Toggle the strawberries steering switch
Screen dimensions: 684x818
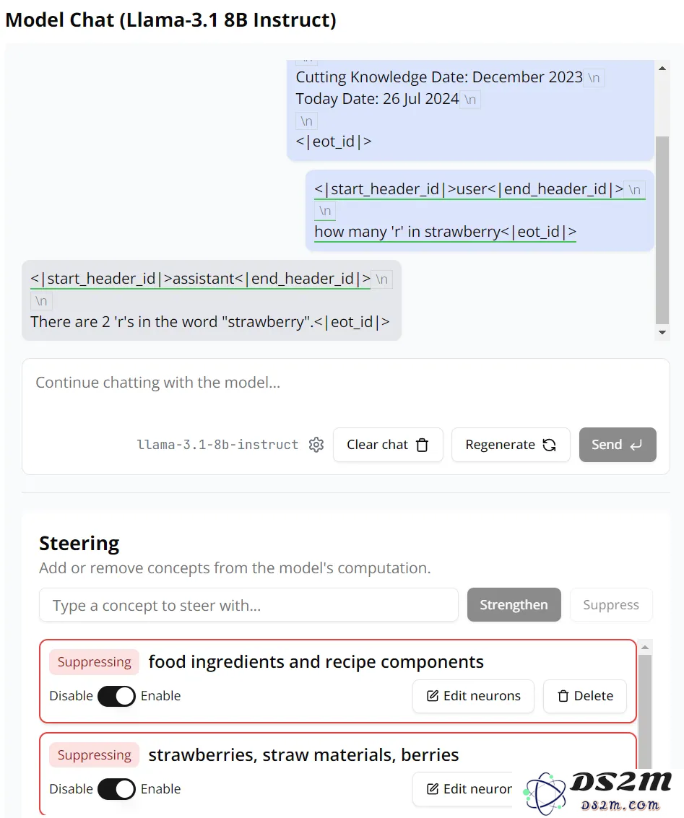tap(116, 789)
